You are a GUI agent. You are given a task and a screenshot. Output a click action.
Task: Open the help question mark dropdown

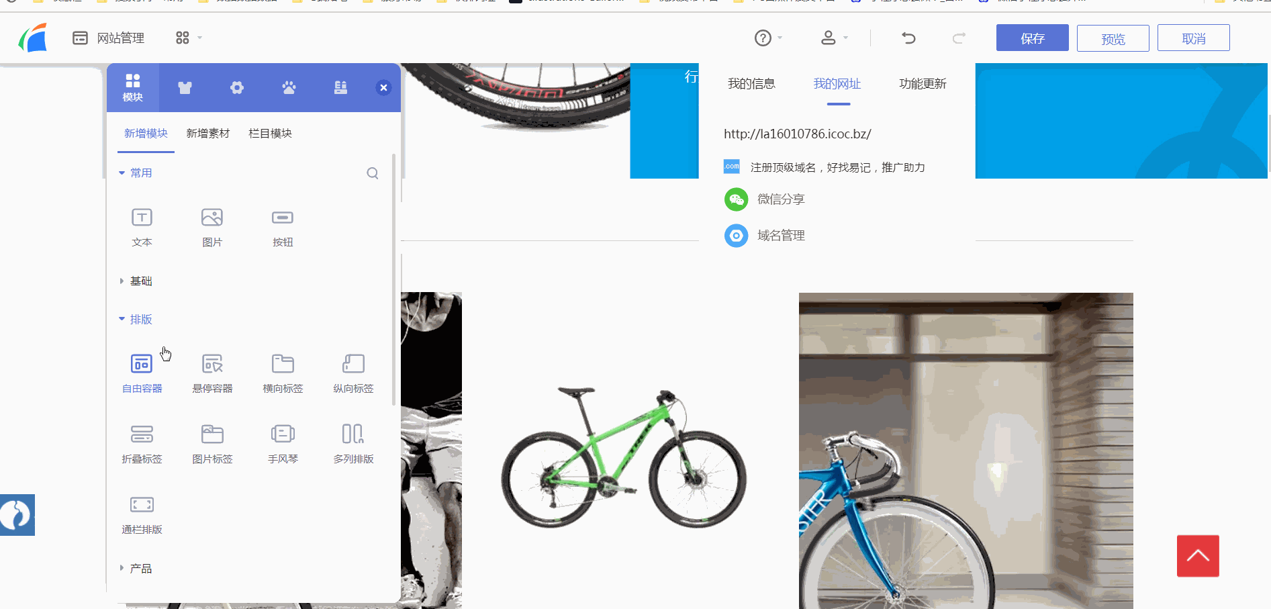[x=768, y=38]
